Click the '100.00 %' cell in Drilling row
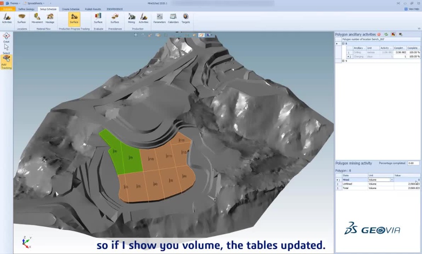422x254 pixels. coord(414,52)
